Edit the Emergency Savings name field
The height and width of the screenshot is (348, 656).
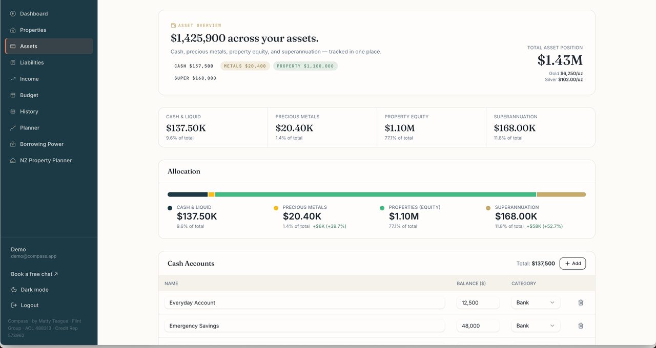click(x=304, y=325)
